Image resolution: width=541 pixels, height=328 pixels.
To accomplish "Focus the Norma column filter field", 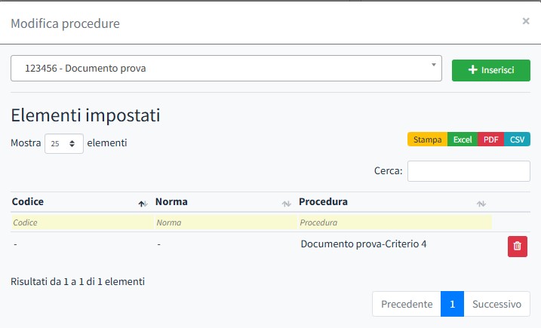I will point(224,222).
